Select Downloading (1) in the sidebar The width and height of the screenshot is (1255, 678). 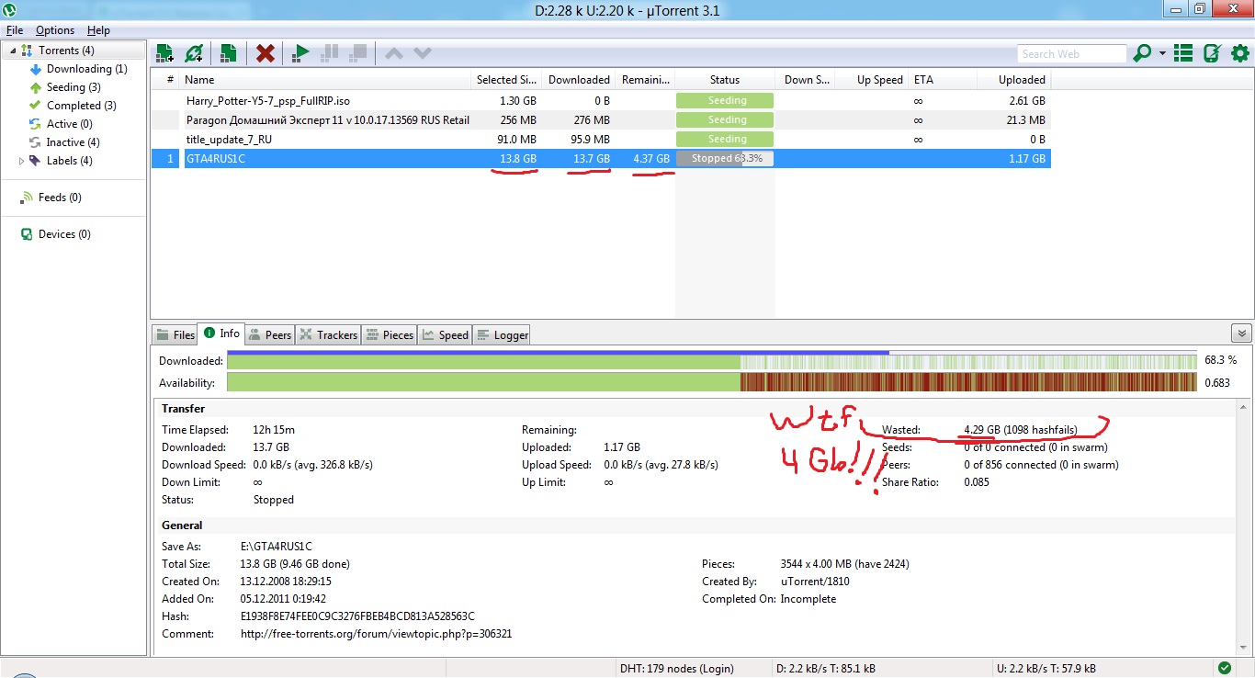point(87,69)
